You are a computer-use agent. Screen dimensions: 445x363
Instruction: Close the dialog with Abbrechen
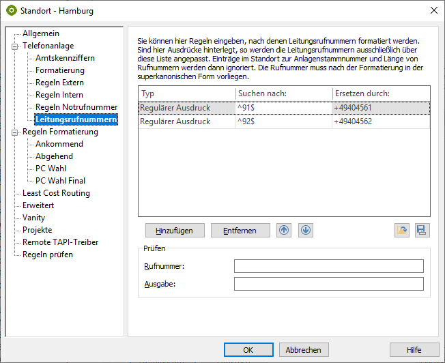pos(304,350)
